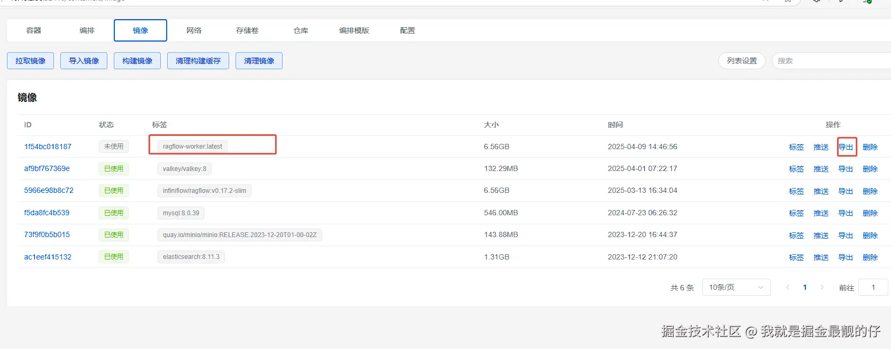Open the 网络 tab
Image resolution: width=891 pixels, height=349 pixels.
tap(194, 30)
